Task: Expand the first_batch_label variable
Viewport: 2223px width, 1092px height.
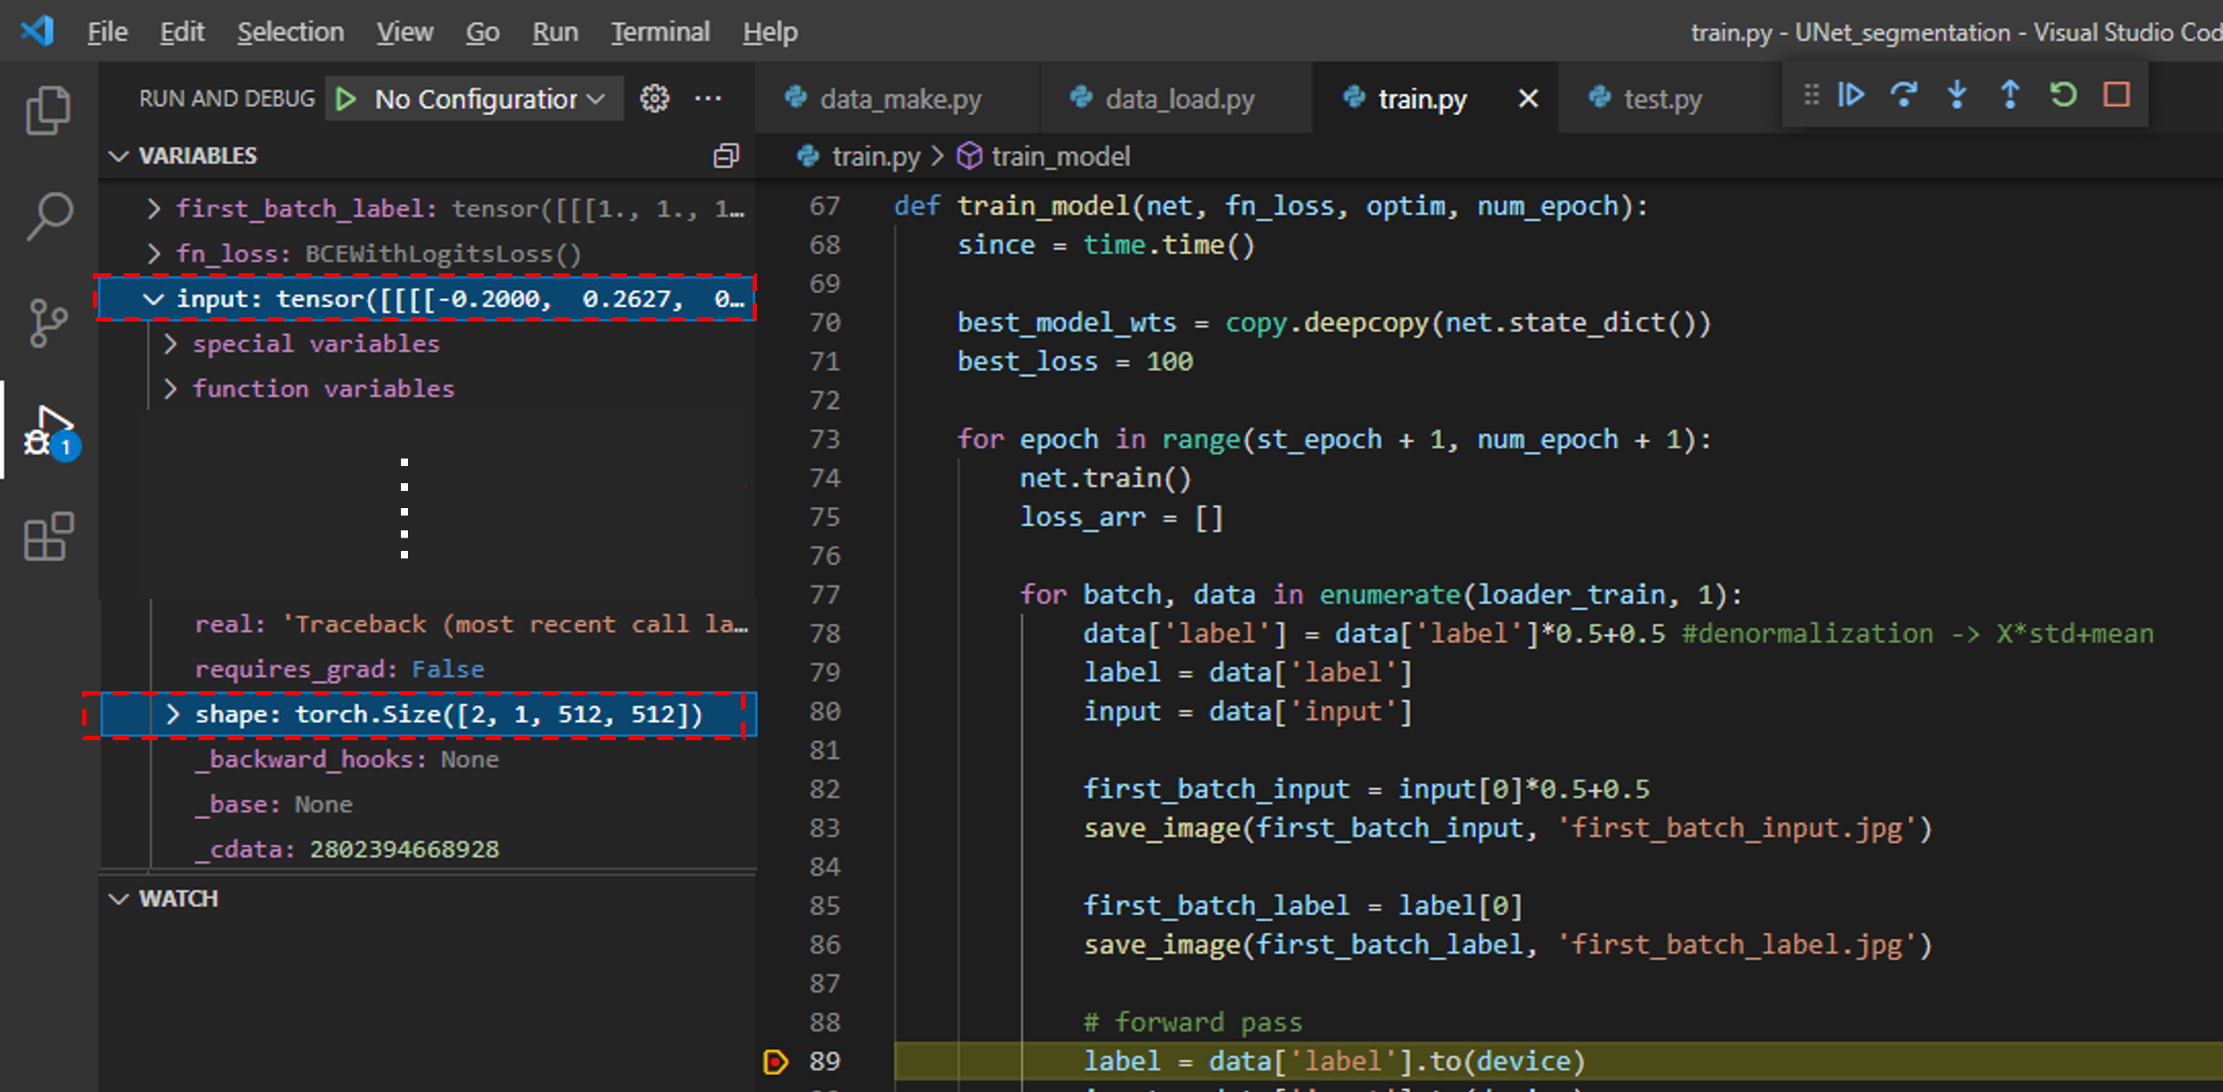Action: pyautogui.click(x=154, y=209)
